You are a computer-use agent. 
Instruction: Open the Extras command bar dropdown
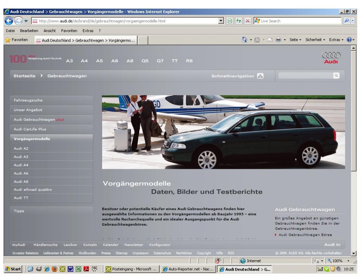pos(336,40)
